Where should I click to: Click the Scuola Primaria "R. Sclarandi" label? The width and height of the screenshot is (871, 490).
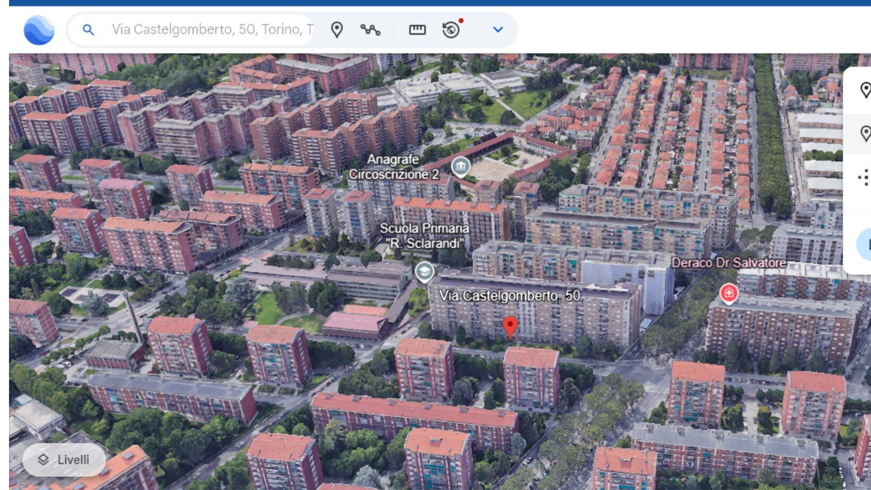coord(424,236)
